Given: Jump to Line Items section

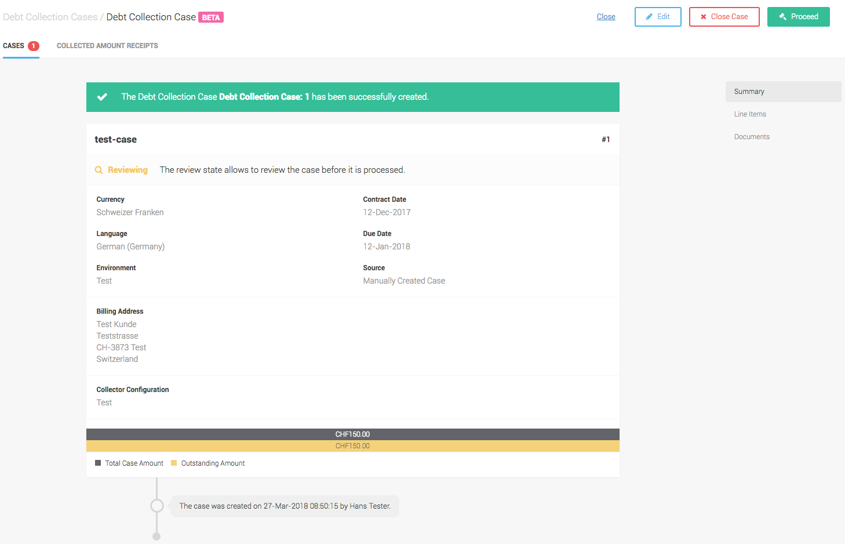Looking at the screenshot, I should [750, 114].
